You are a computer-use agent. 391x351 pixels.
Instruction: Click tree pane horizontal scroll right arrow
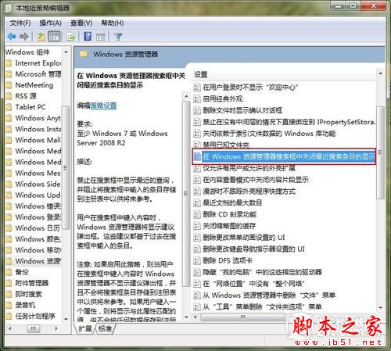(56, 328)
